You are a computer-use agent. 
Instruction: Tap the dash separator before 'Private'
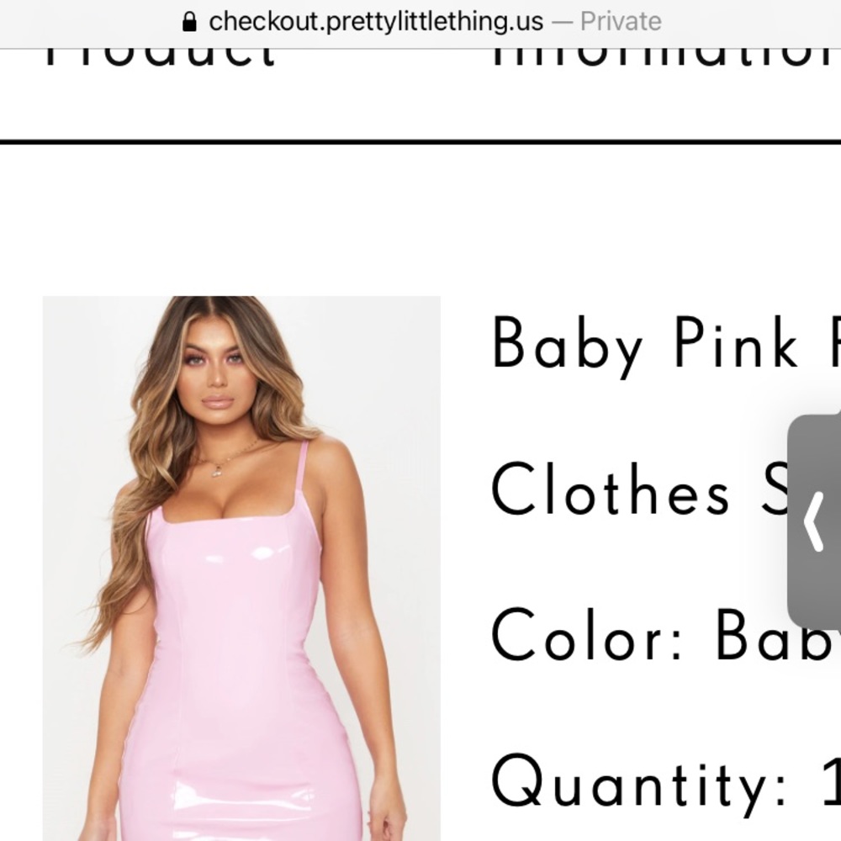pyautogui.click(x=562, y=22)
